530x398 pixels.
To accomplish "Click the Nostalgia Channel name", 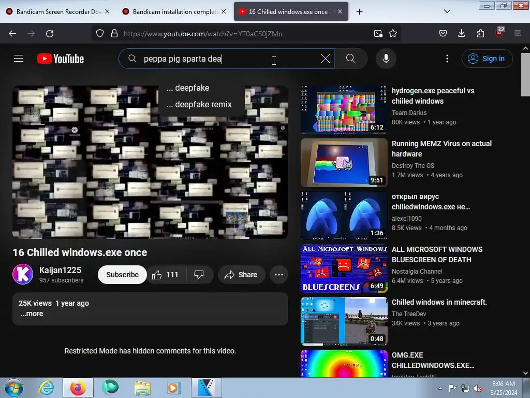I will [x=417, y=271].
